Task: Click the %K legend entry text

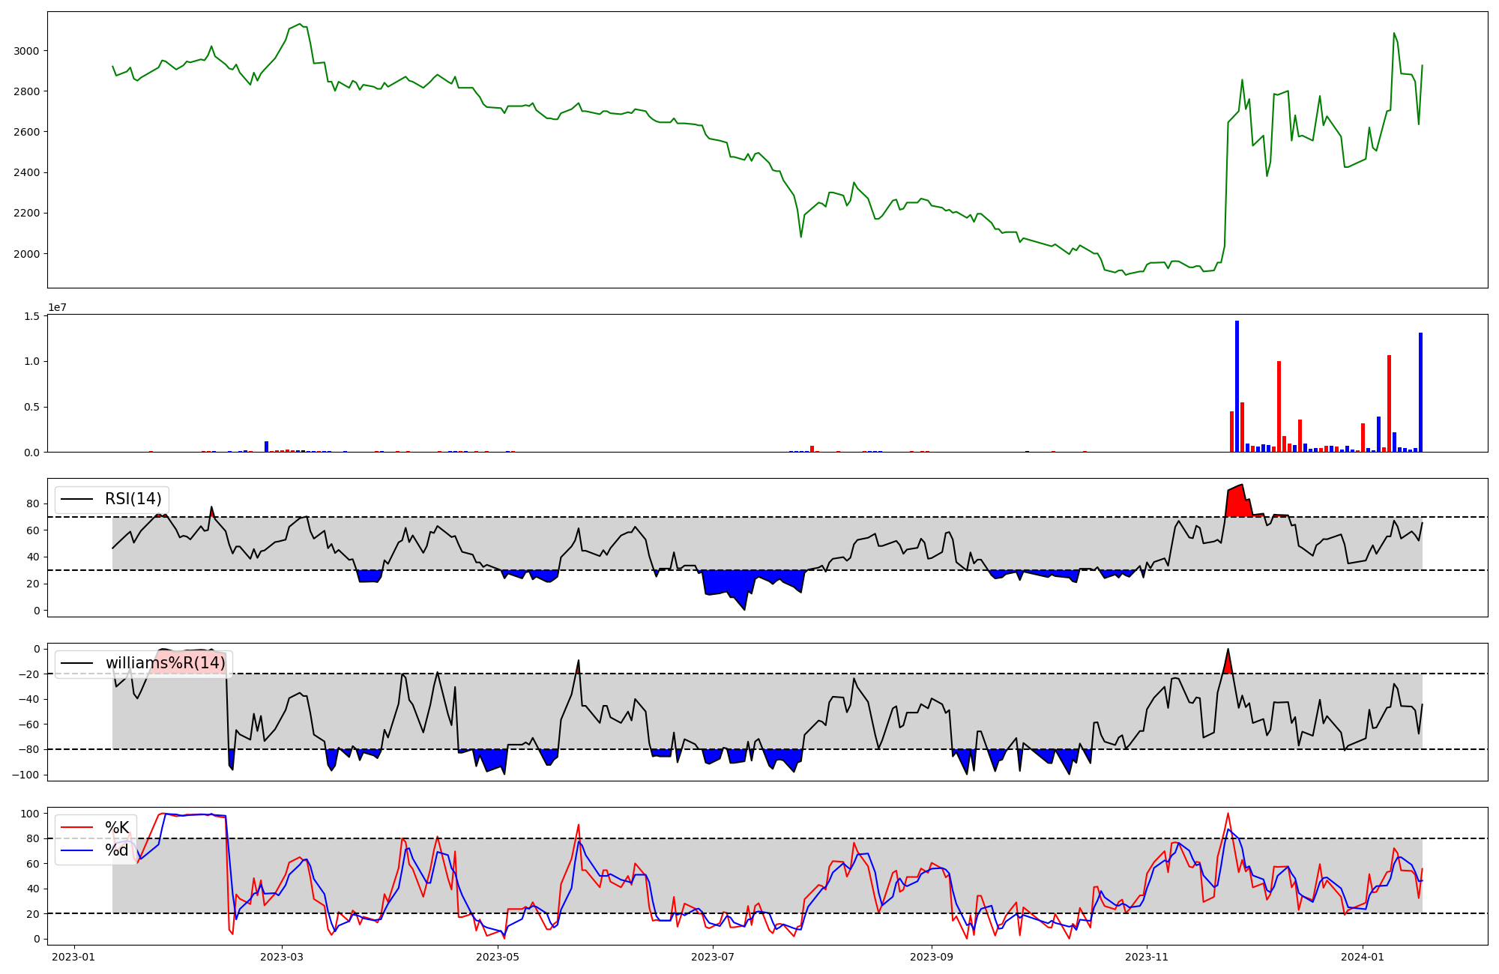Action: (x=117, y=827)
